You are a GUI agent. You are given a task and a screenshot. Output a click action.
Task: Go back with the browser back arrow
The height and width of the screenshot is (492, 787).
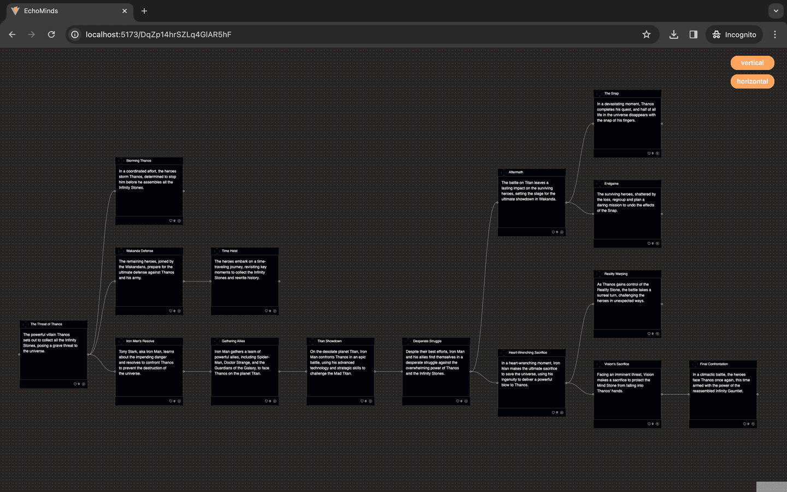pos(12,34)
